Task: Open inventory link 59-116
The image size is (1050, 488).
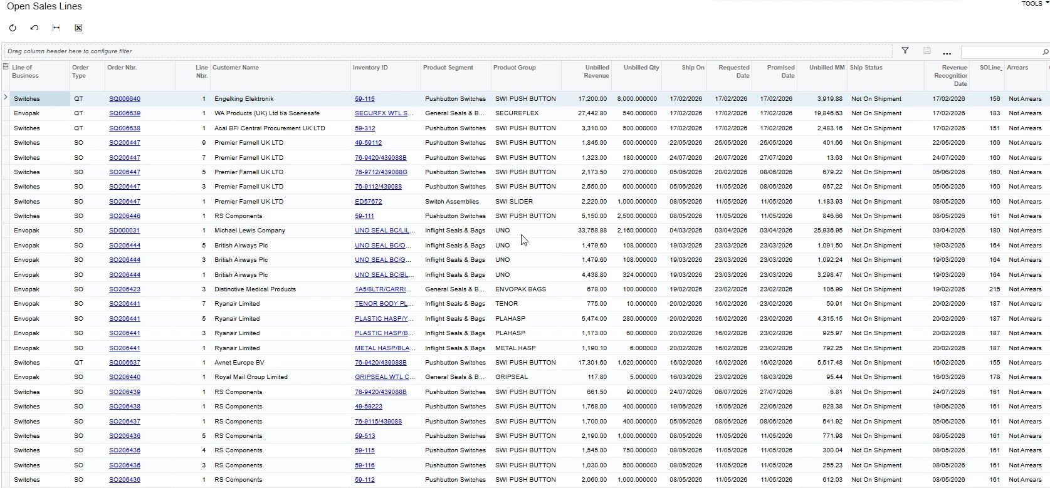Action: click(x=365, y=465)
